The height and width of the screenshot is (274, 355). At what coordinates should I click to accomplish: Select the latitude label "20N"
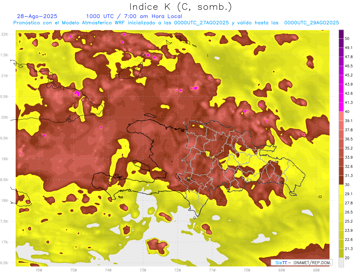(x=5, y=117)
